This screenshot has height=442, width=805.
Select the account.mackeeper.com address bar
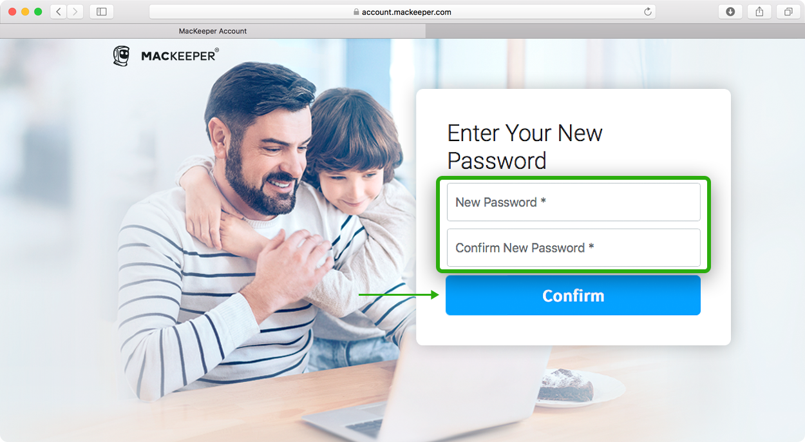point(402,12)
